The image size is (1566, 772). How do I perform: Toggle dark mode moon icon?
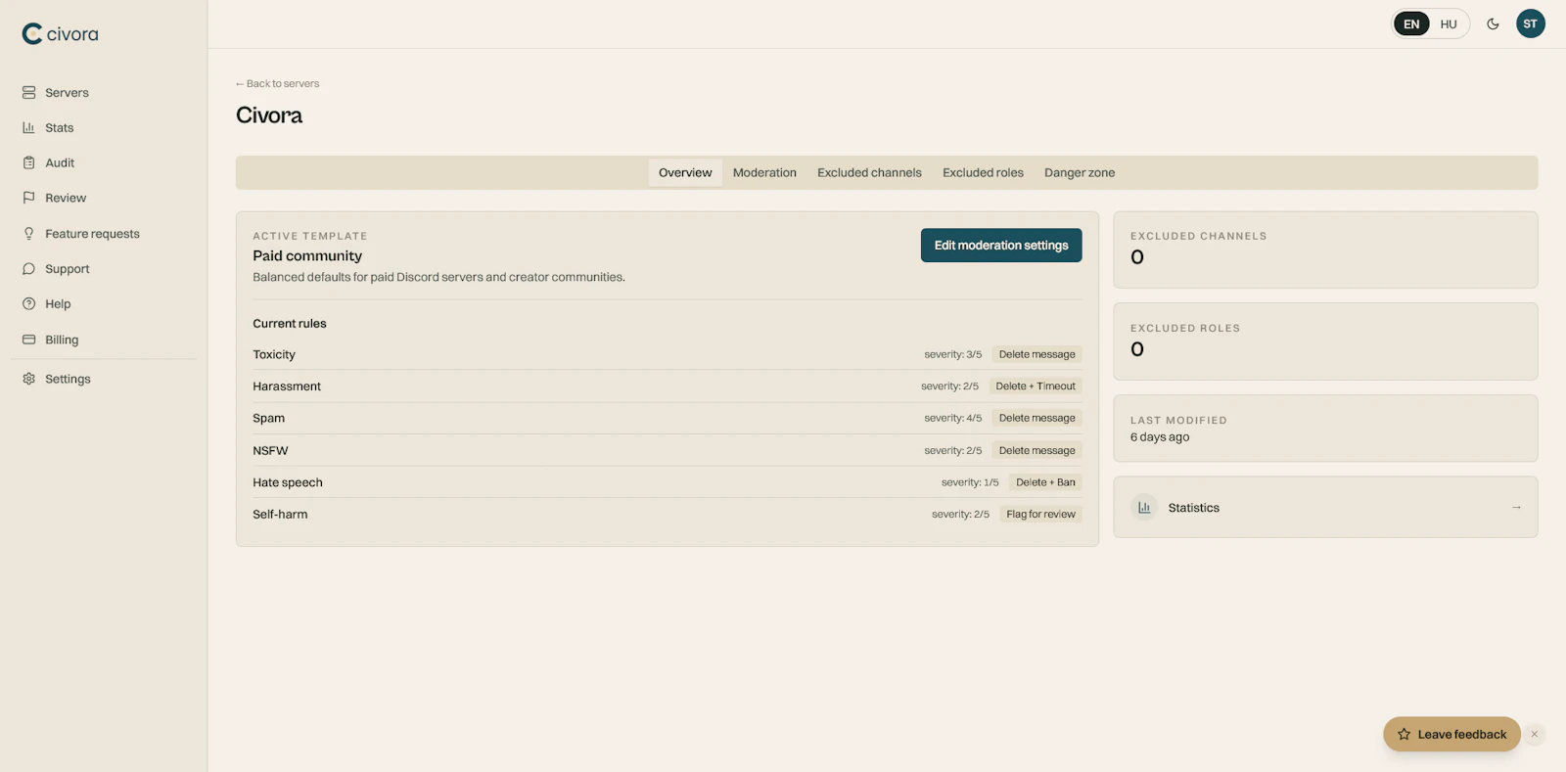[1493, 24]
